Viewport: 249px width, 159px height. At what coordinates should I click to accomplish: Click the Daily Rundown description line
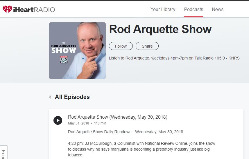[125, 132]
